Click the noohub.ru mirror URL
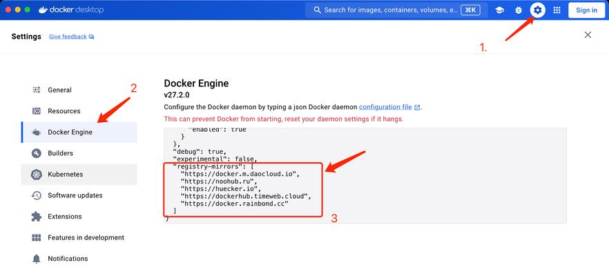609x276 pixels. [x=220, y=181]
